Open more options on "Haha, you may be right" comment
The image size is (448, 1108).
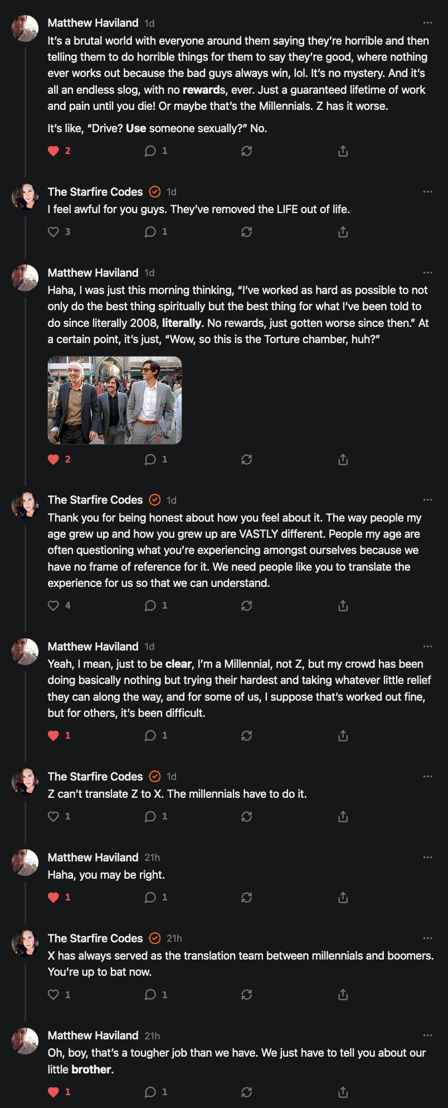pos(427,858)
